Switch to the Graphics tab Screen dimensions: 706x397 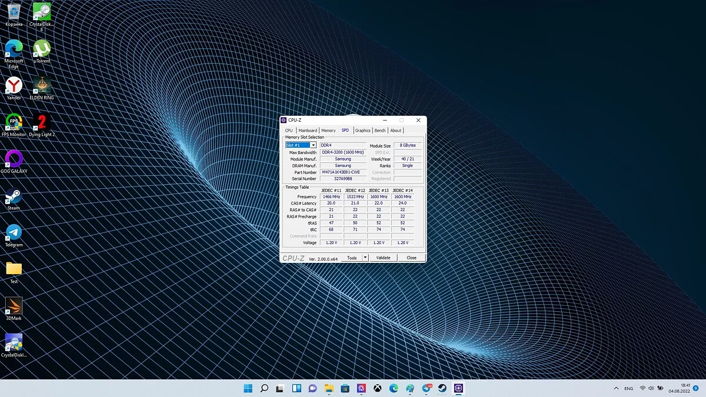(362, 131)
